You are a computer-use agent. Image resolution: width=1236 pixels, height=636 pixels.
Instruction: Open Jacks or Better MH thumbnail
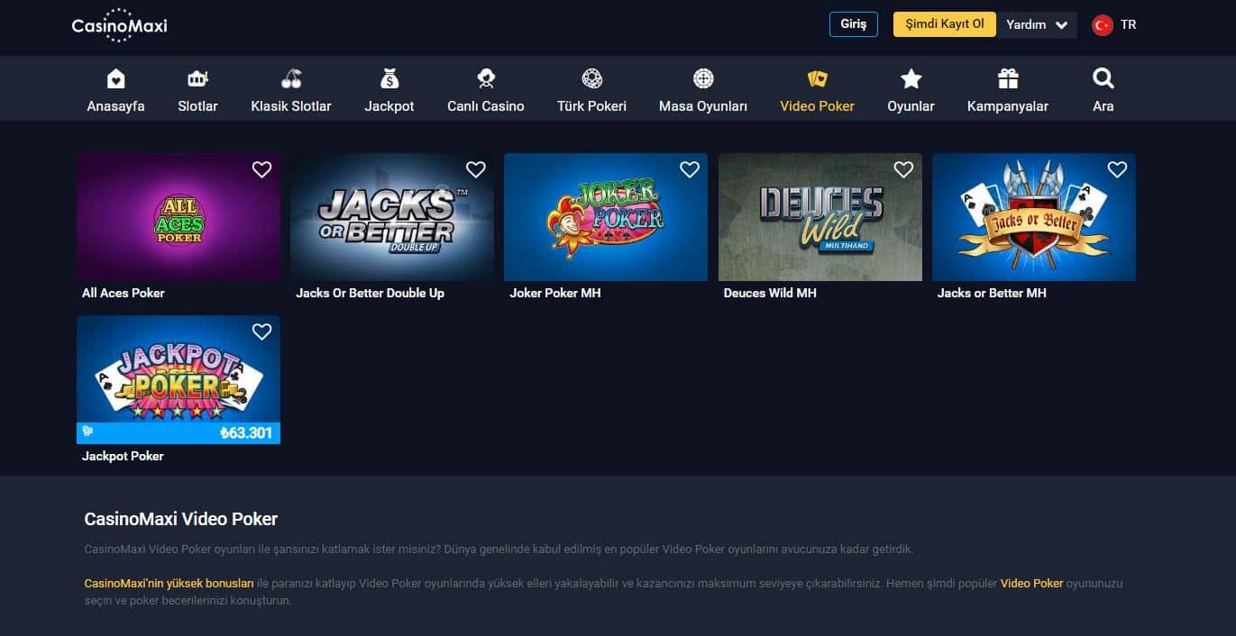pyautogui.click(x=1034, y=217)
